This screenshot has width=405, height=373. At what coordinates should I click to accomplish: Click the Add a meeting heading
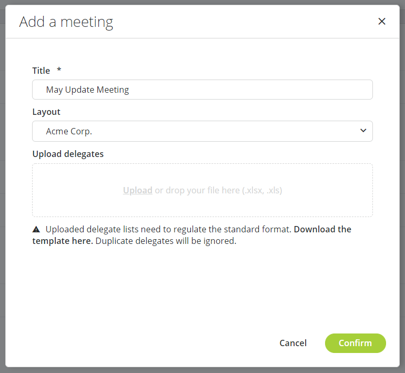pyautogui.click(x=66, y=22)
